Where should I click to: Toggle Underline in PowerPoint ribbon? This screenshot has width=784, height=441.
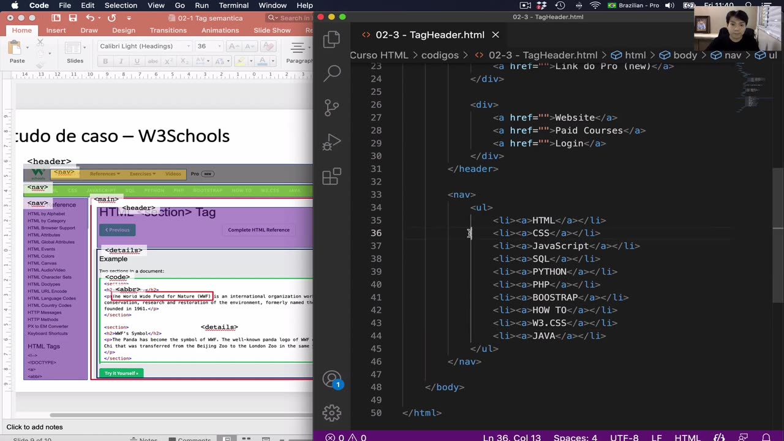[137, 61]
